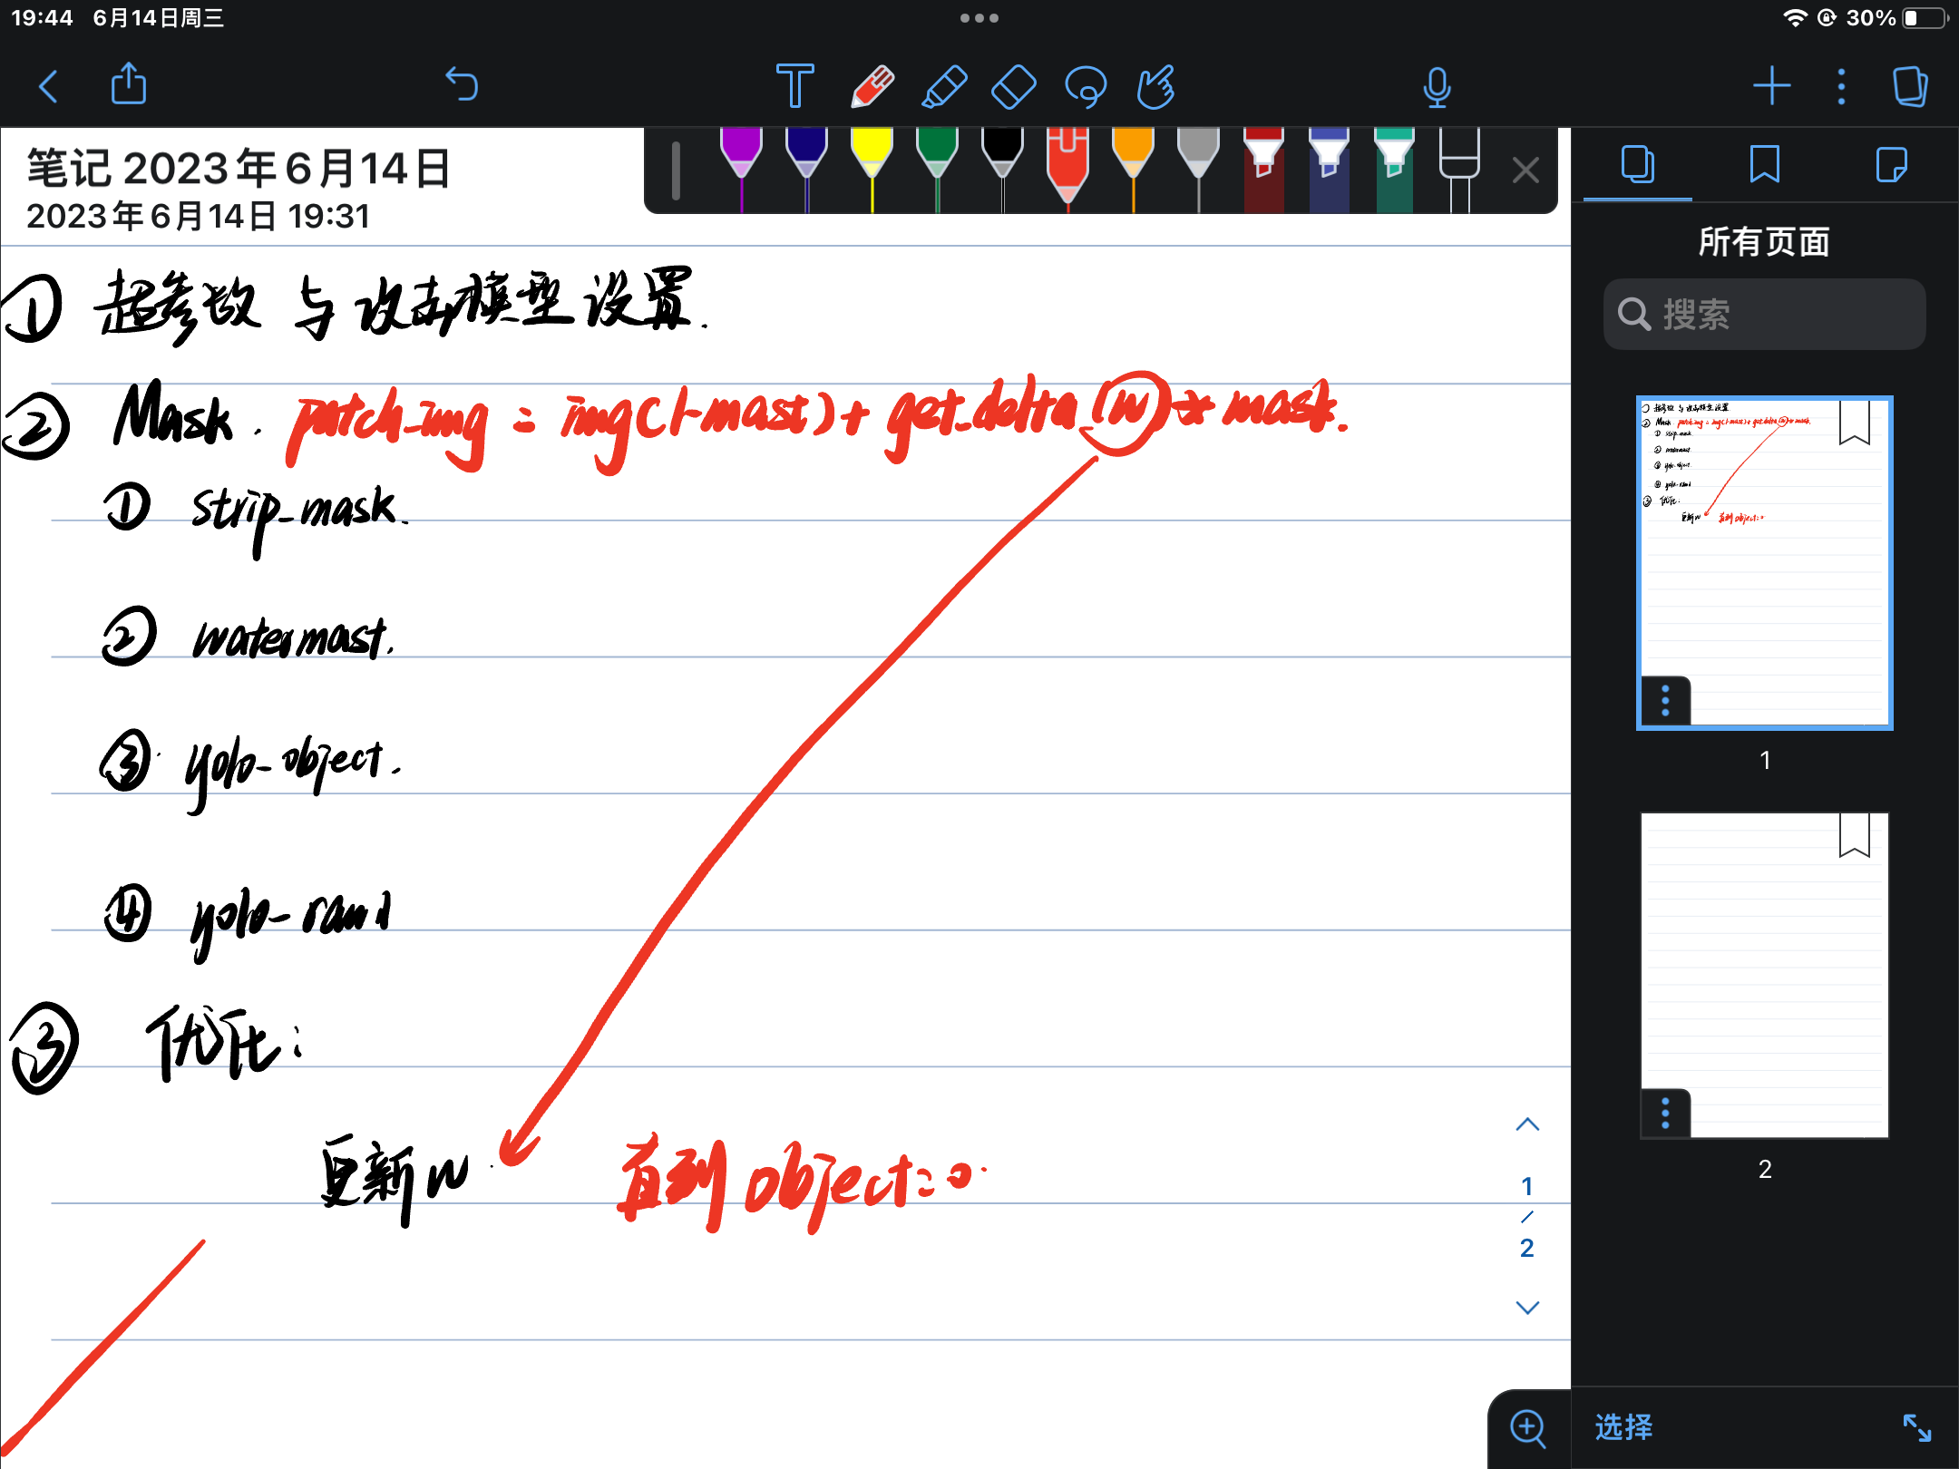Viewport: 1959px width, 1469px height.
Task: Select the pen tool in the toolbar
Action: [x=869, y=87]
